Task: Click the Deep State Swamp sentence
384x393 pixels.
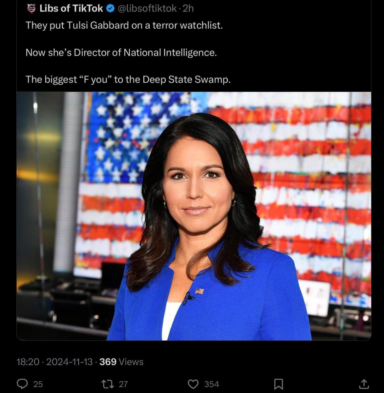Action: 128,79
